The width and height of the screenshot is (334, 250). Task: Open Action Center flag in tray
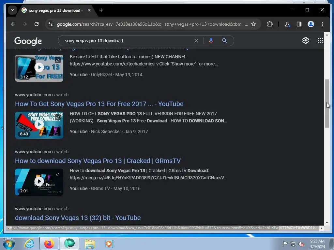[285, 244]
